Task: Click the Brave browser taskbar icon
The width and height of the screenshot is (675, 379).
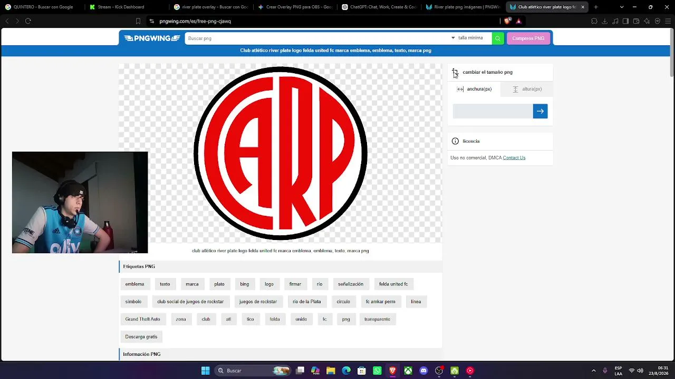Action: coord(393,371)
